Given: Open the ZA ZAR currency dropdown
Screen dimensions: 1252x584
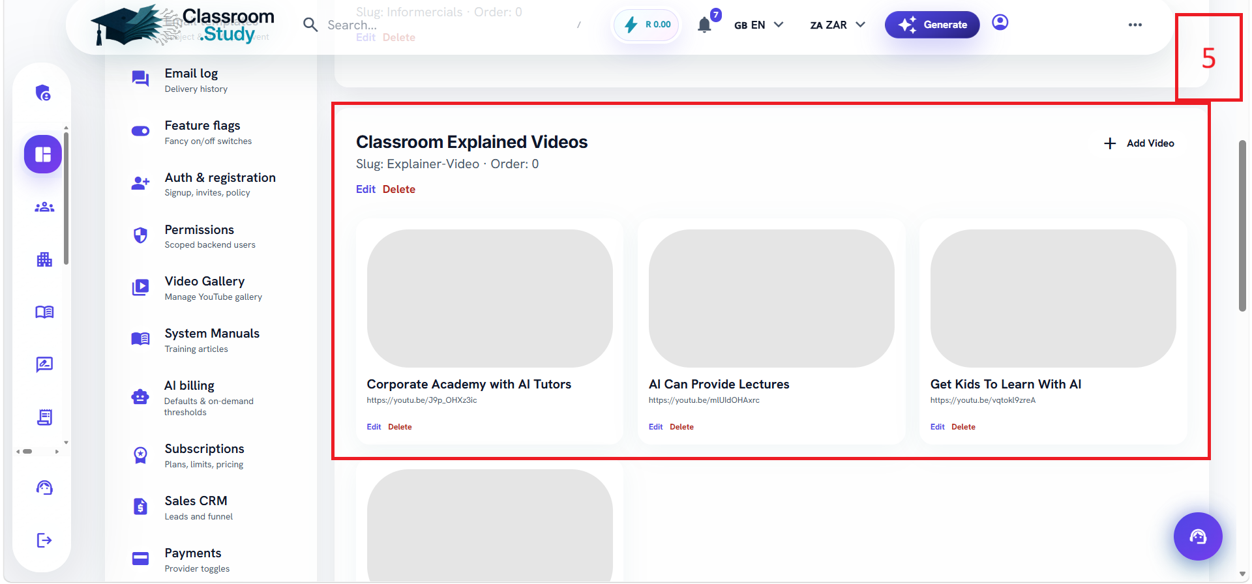Looking at the screenshot, I should click(x=837, y=25).
